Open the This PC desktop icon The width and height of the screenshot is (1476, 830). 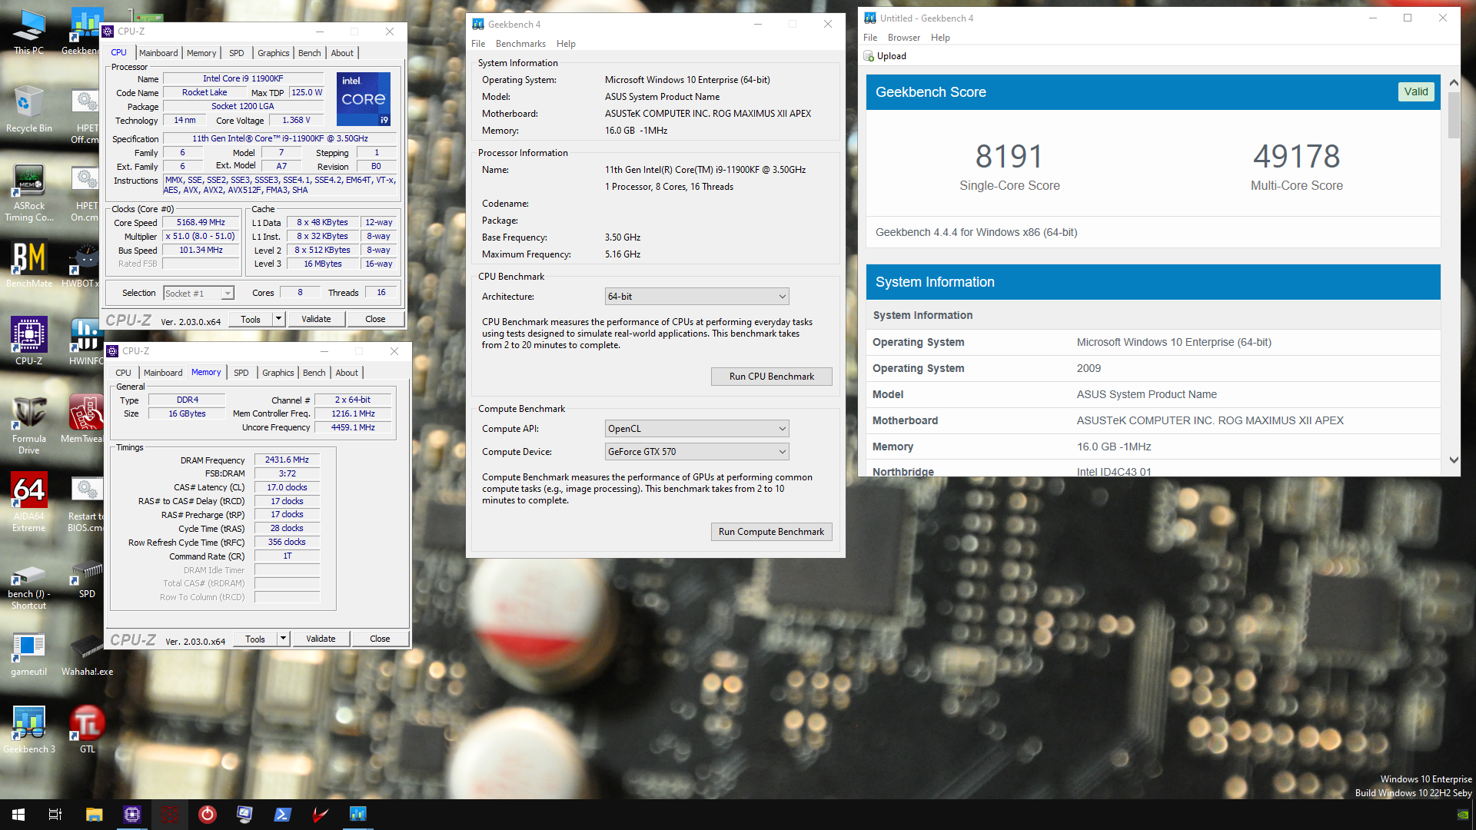(28, 31)
